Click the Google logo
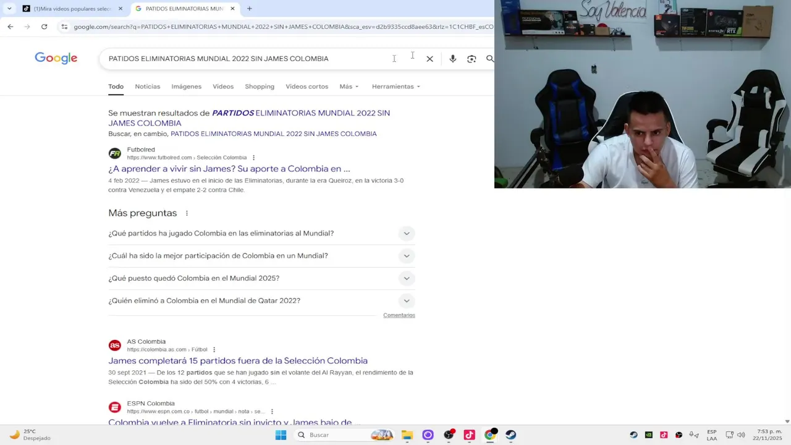 [56, 58]
